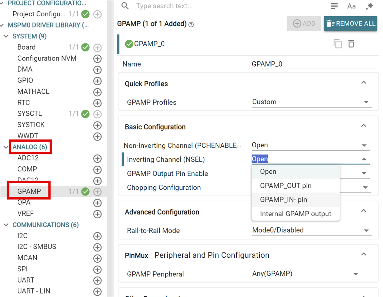Click the GPAMP_0 instance header
Screen dimensions: 383x297
tap(248, 44)
